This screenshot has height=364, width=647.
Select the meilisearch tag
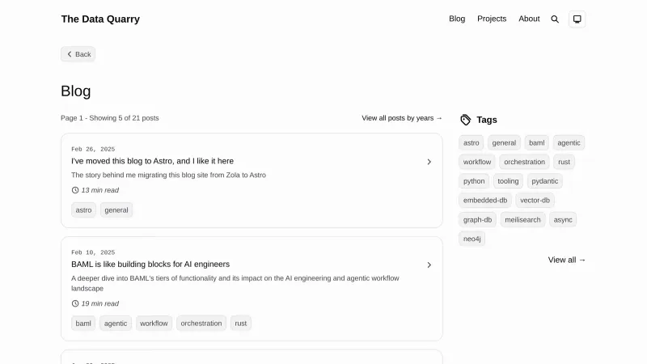coord(522,219)
